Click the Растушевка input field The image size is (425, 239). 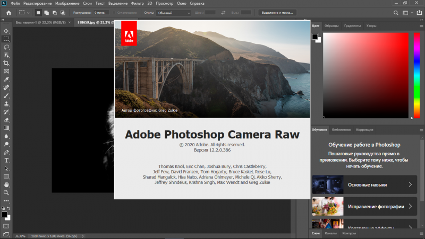pyautogui.click(x=100, y=12)
